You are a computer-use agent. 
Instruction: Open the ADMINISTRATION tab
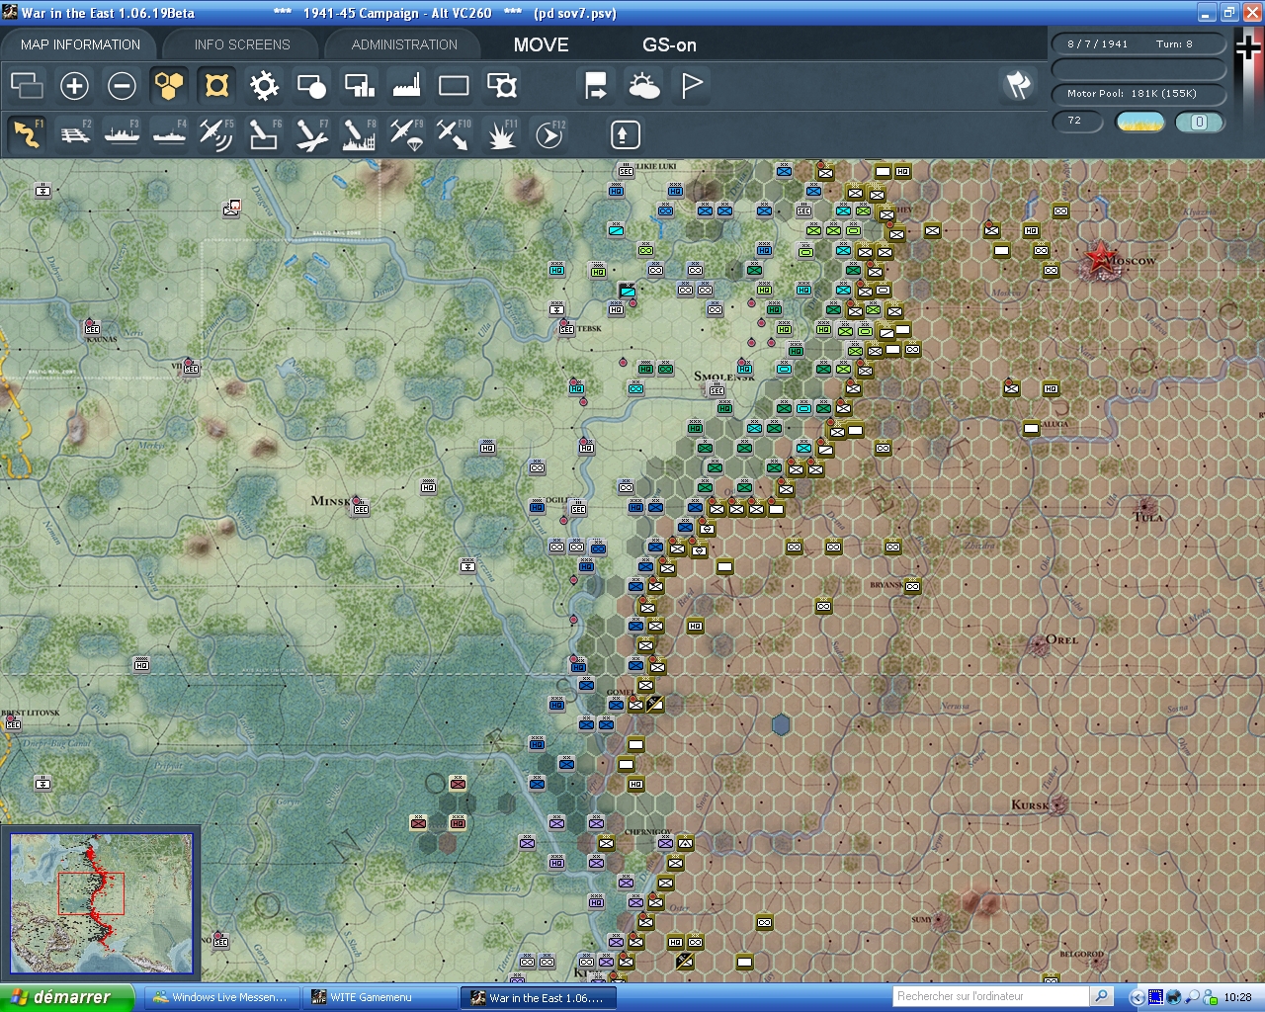pos(404,44)
